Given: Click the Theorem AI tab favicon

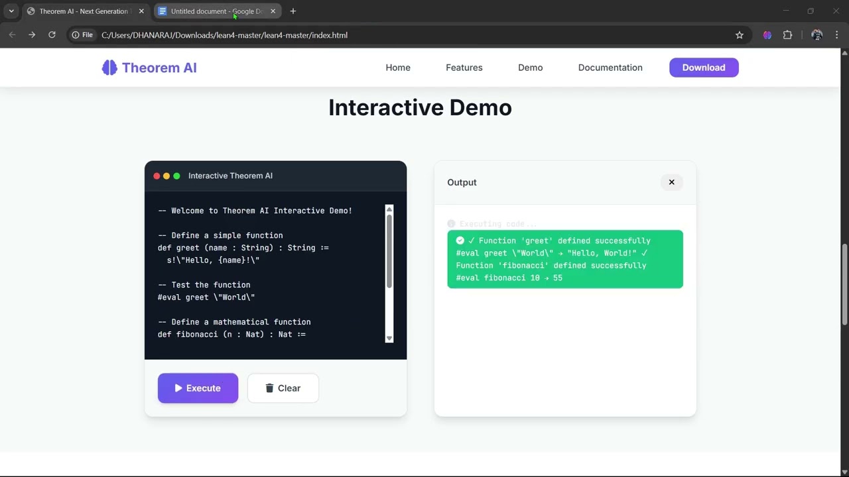Looking at the screenshot, I should (x=31, y=11).
